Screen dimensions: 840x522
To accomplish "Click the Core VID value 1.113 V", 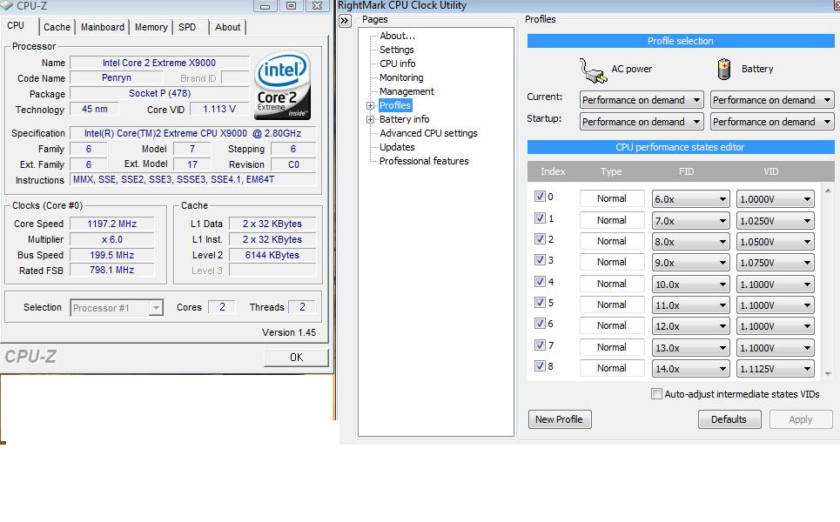I will pyautogui.click(x=219, y=110).
